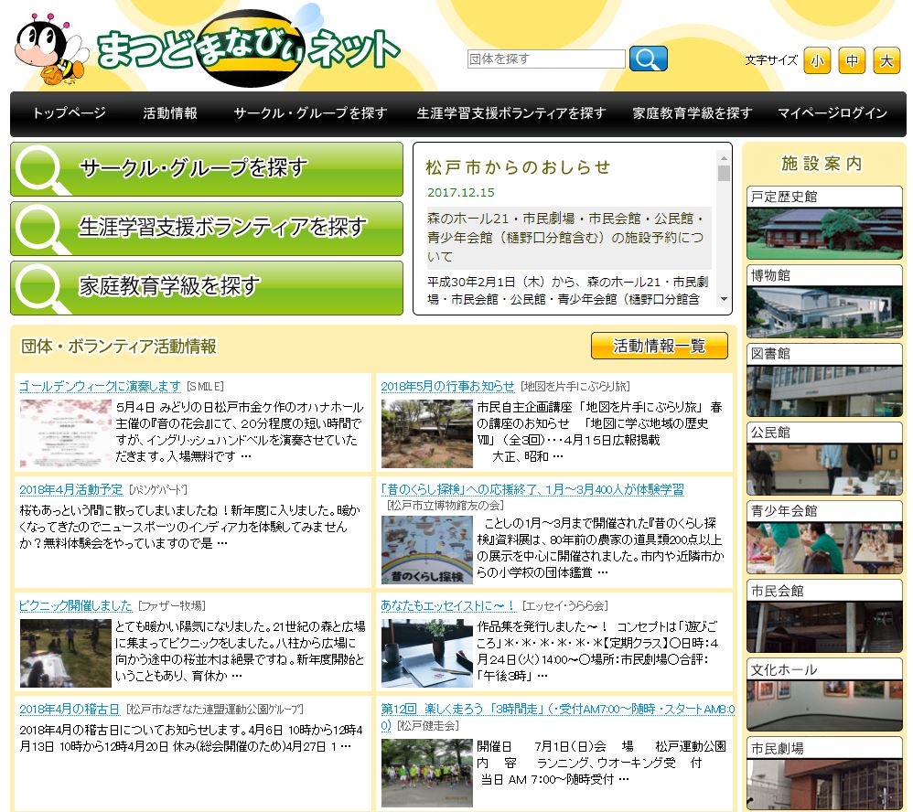Click the green 家庭教育学級を探す banner
Image resolution: width=913 pixels, height=812 pixels.
click(x=207, y=287)
